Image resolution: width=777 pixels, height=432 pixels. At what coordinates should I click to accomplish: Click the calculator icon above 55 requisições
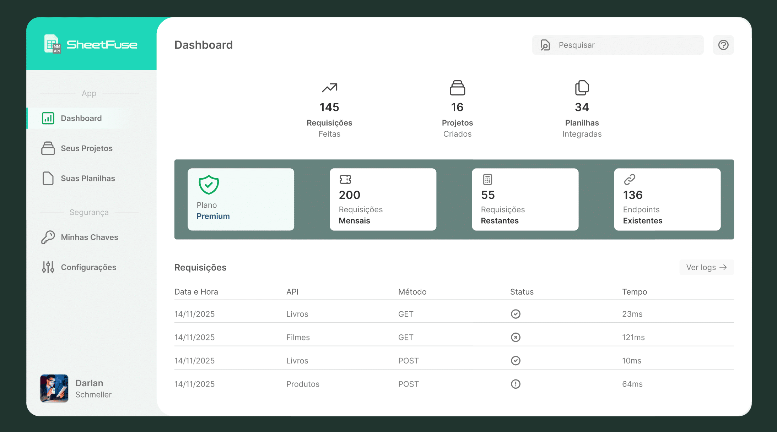pyautogui.click(x=487, y=180)
